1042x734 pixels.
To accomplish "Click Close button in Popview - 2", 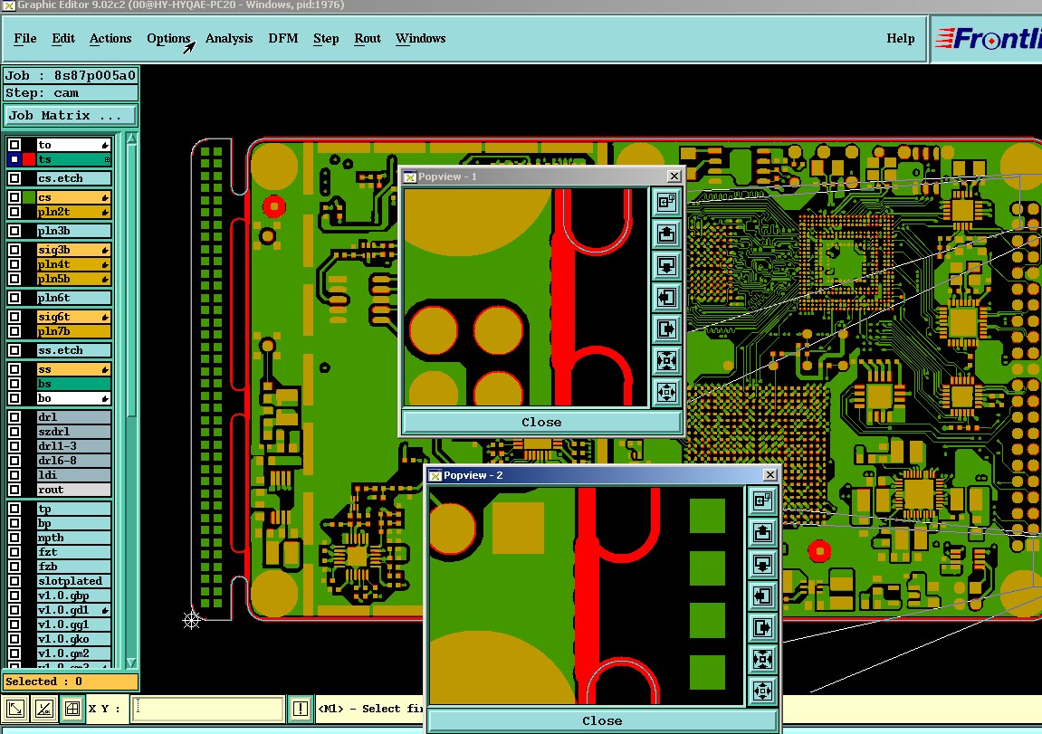I will [602, 720].
